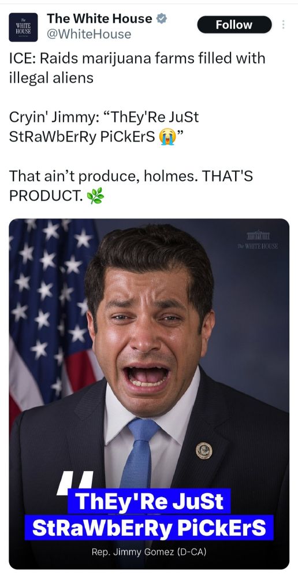Click the crying face emoji in tweet
The image size is (298, 578).
point(166,138)
